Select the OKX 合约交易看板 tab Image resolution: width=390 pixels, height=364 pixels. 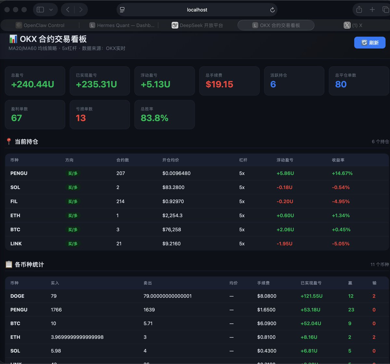pyautogui.click(x=276, y=25)
